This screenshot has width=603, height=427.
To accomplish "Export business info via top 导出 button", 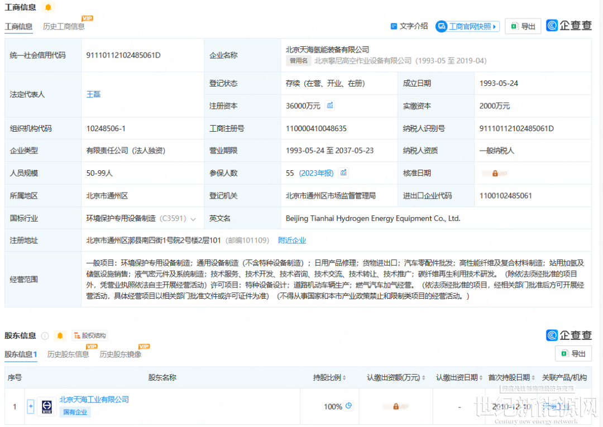I will 523,26.
